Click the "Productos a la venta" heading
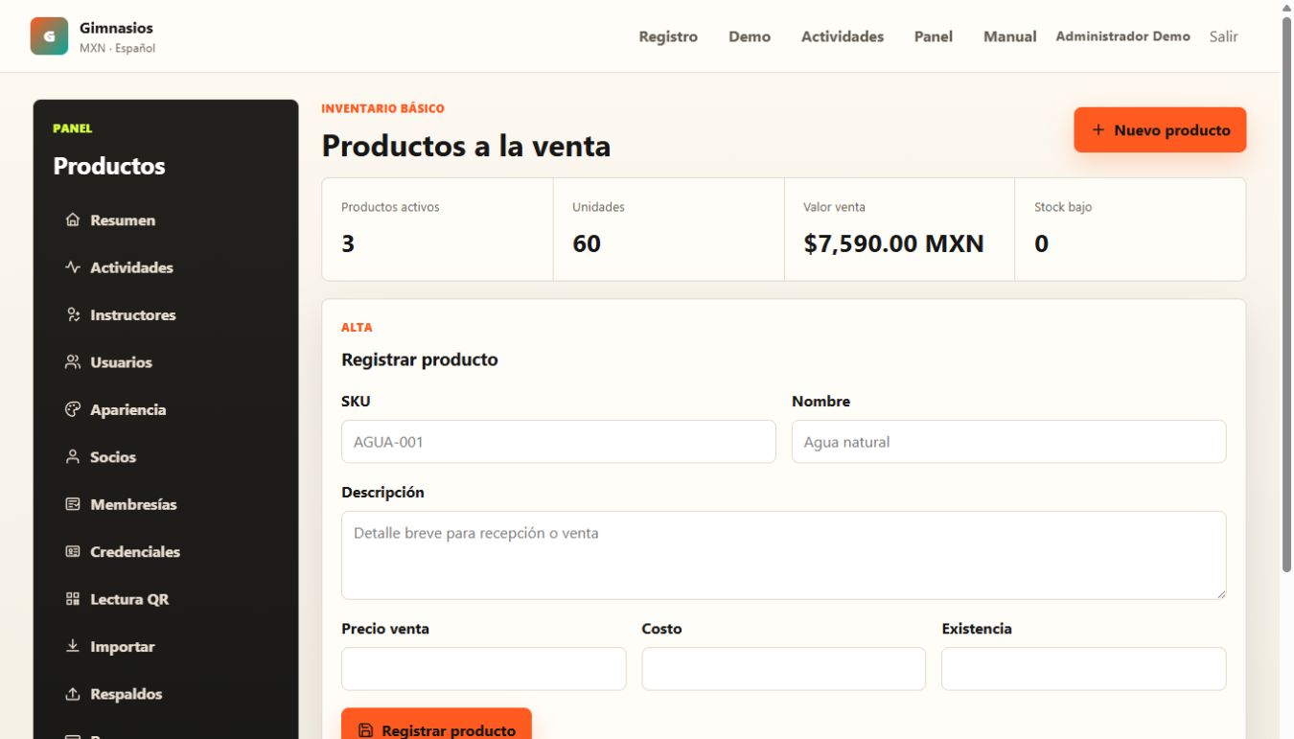Viewport: 1294px width, 739px height. click(466, 146)
